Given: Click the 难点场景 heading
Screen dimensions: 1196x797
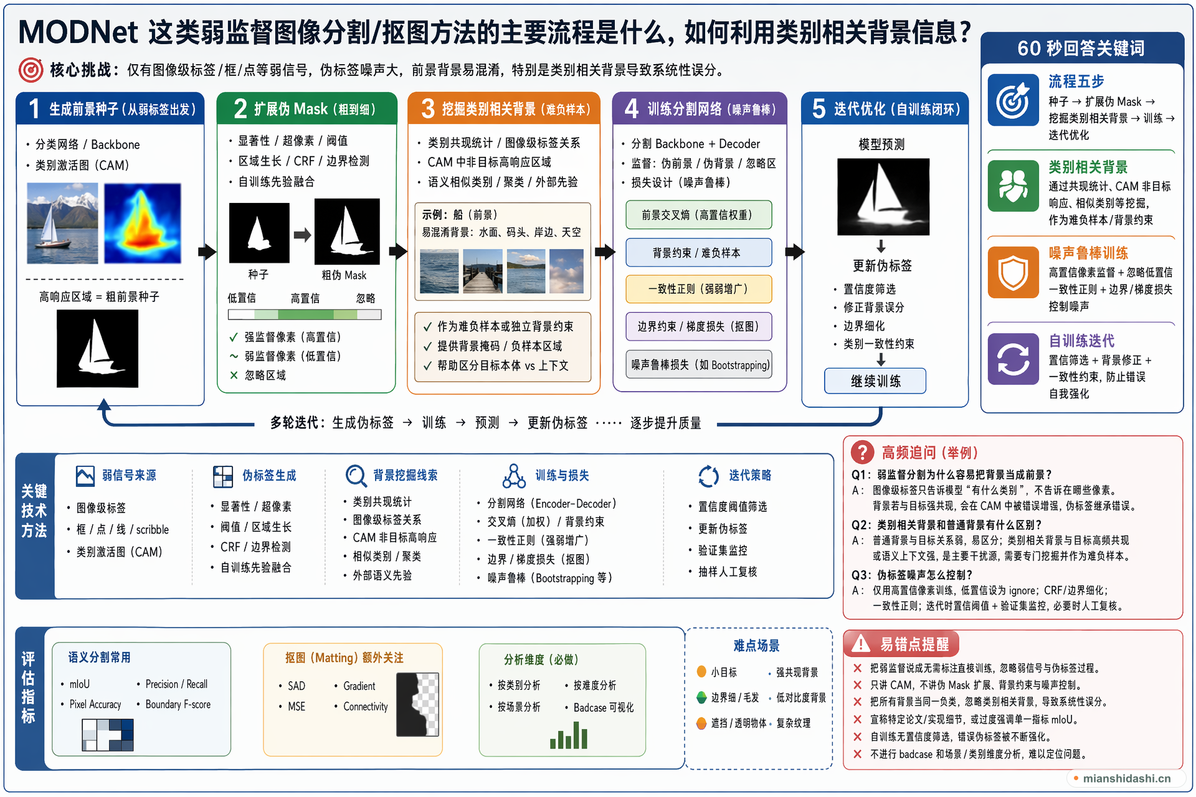Looking at the screenshot, I should point(756,645).
